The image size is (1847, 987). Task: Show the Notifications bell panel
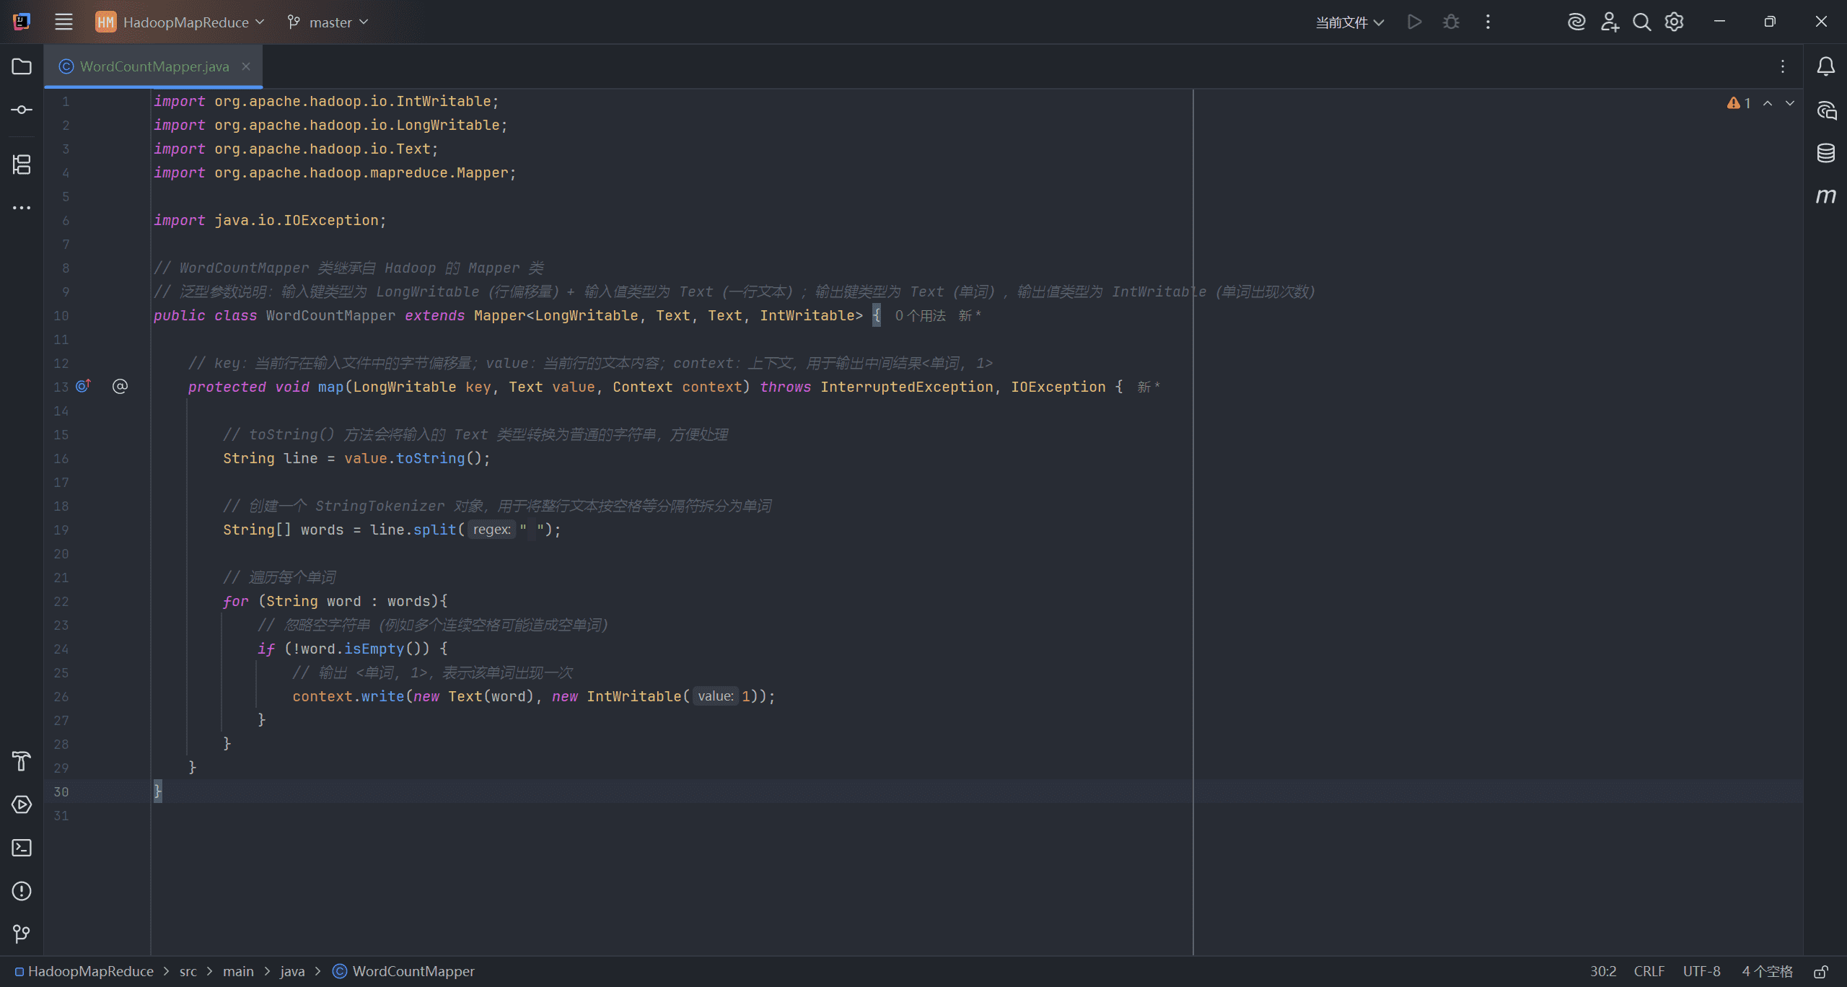1826,66
